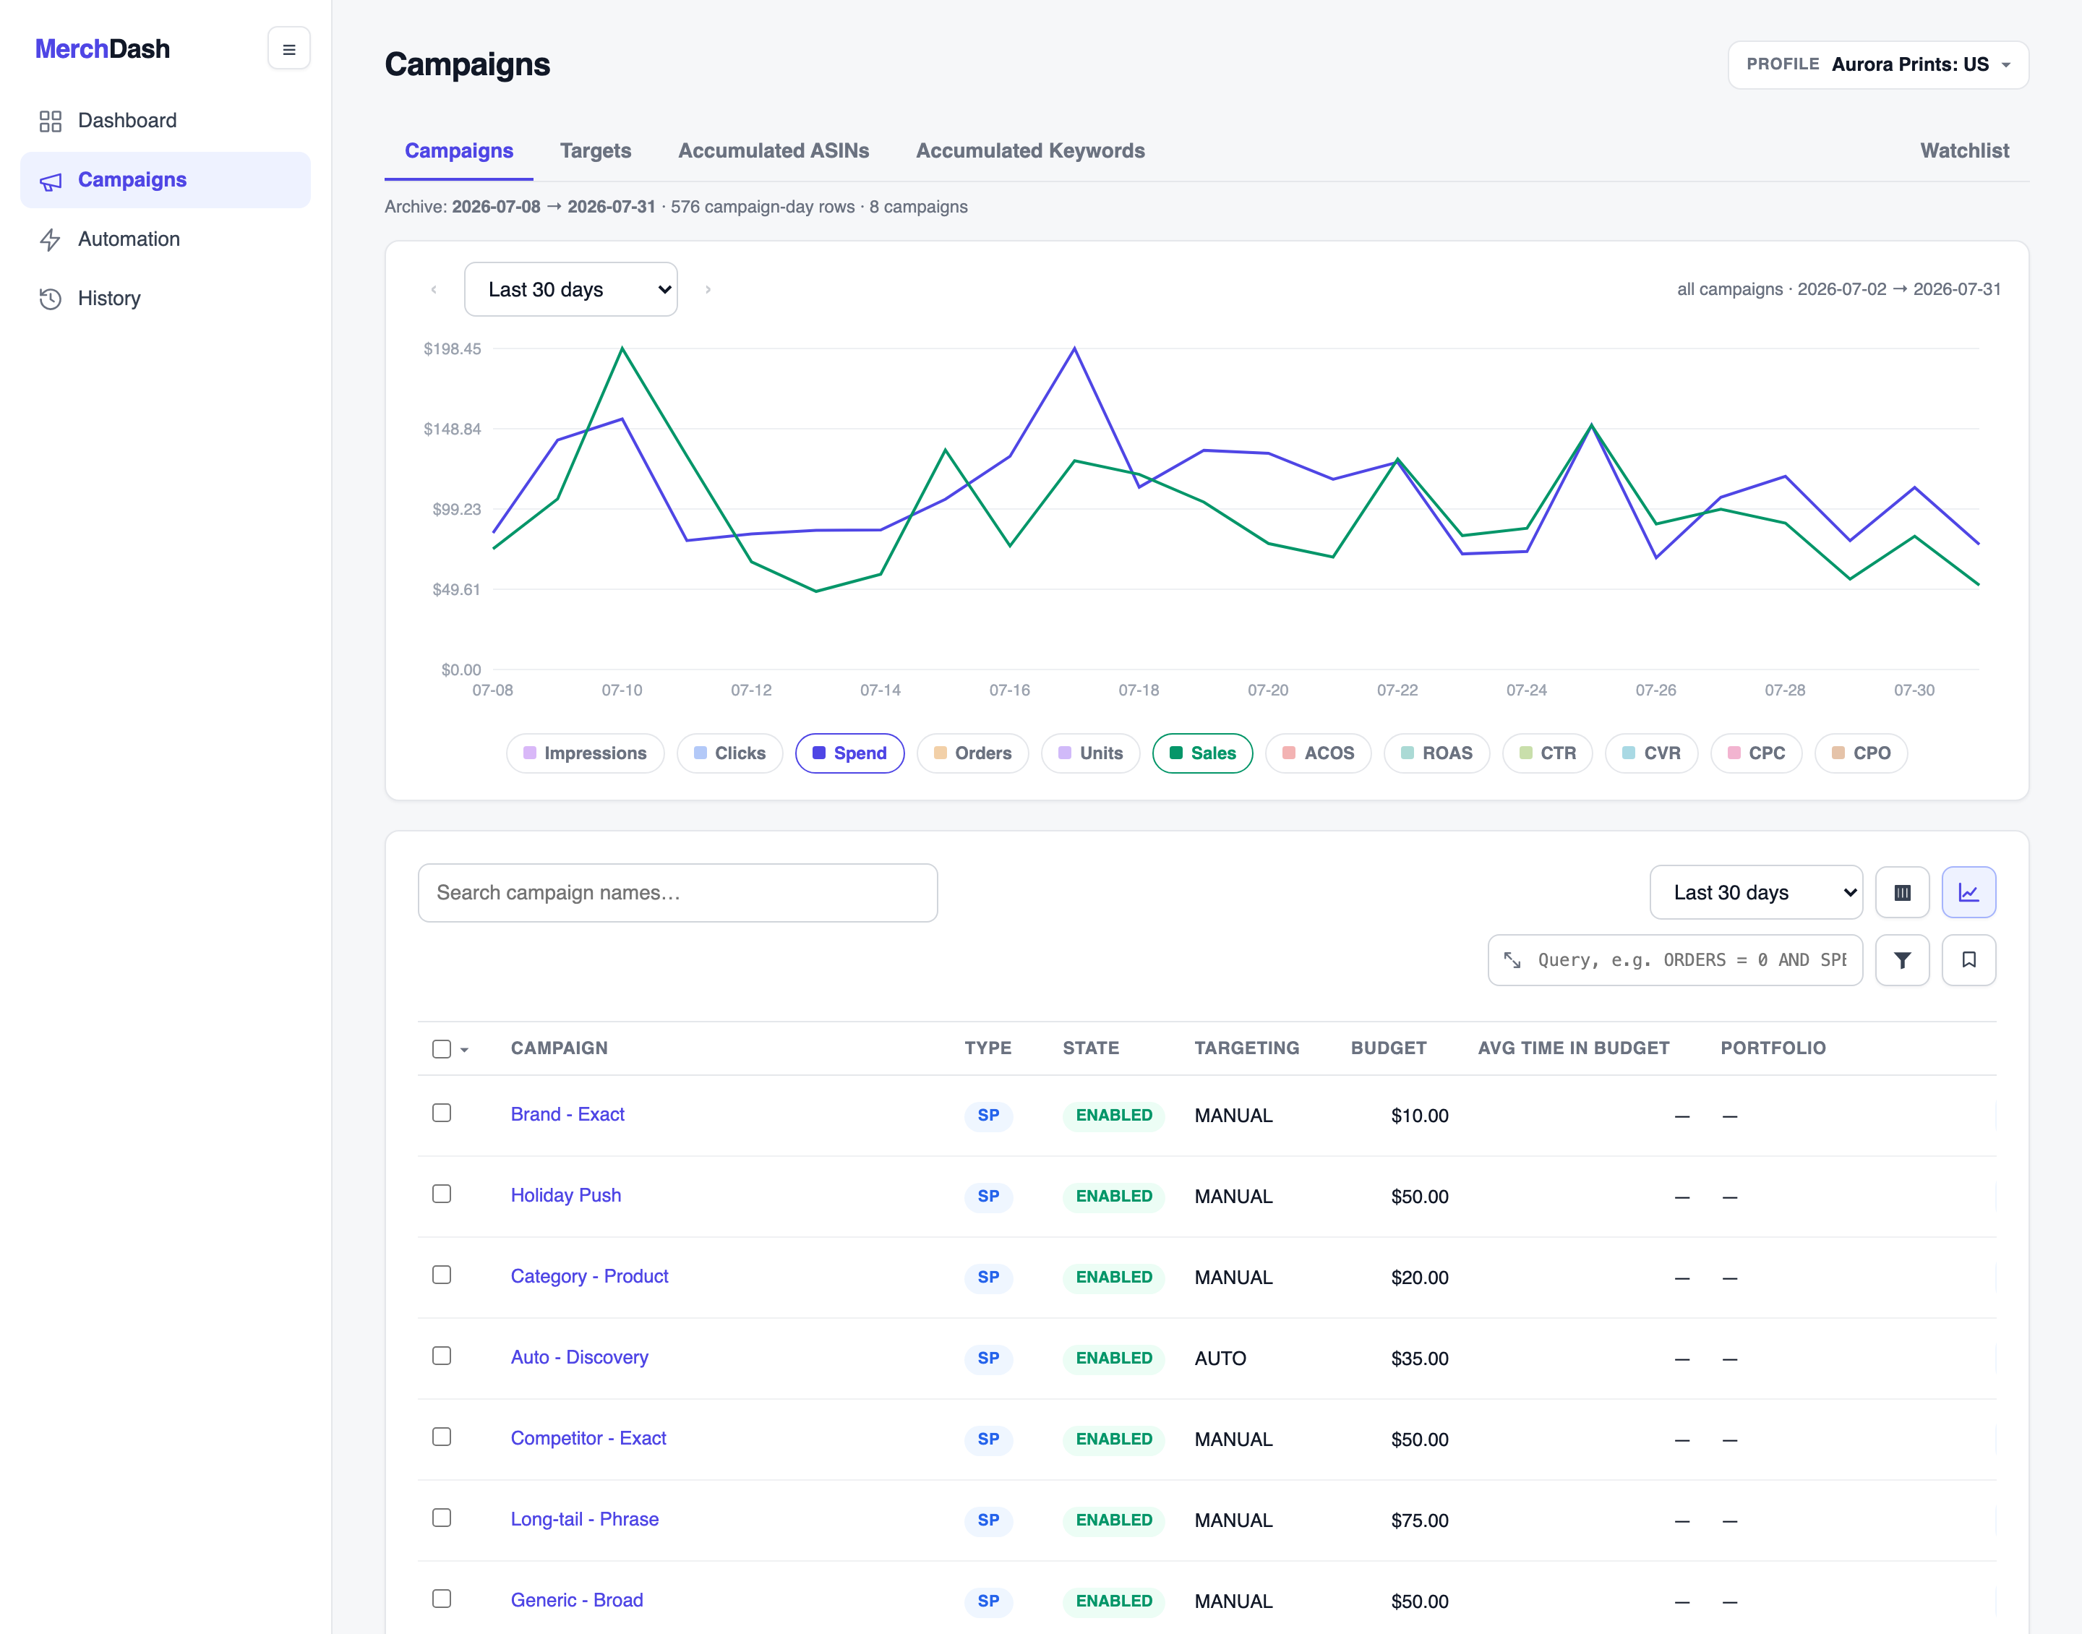Tick the checkbox for Long-tail - Phrase
The height and width of the screenshot is (1634, 2082).
coord(442,1518)
